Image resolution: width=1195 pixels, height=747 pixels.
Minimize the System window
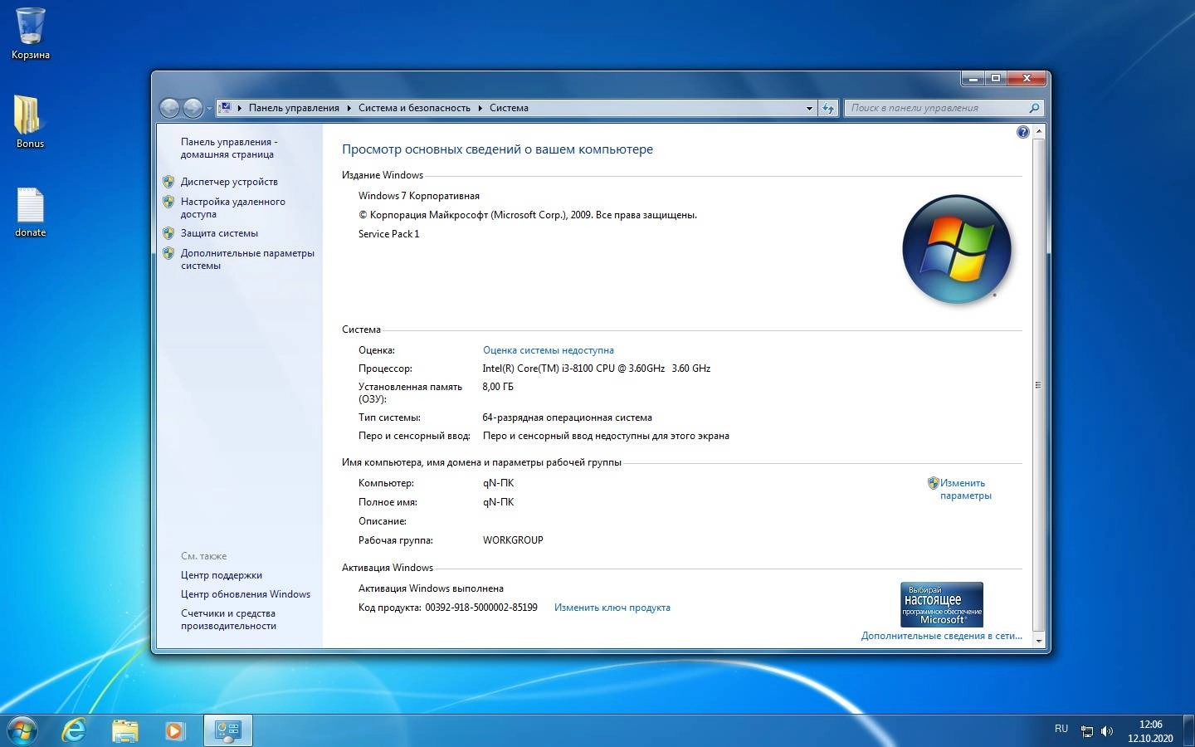point(973,78)
